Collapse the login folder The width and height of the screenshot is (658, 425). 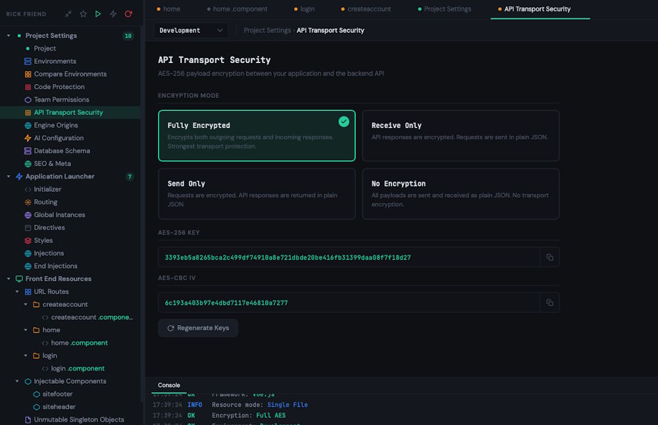tap(26, 355)
